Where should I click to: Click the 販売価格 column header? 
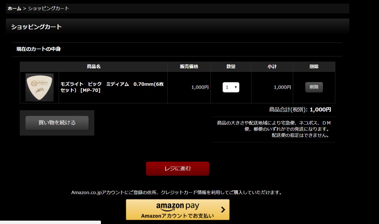tap(189, 67)
